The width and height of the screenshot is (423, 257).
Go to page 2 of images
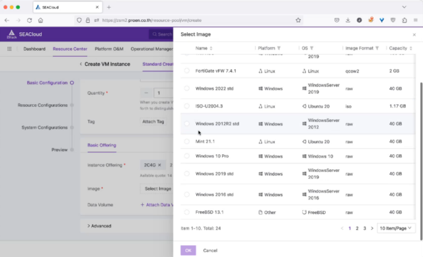(x=357, y=228)
